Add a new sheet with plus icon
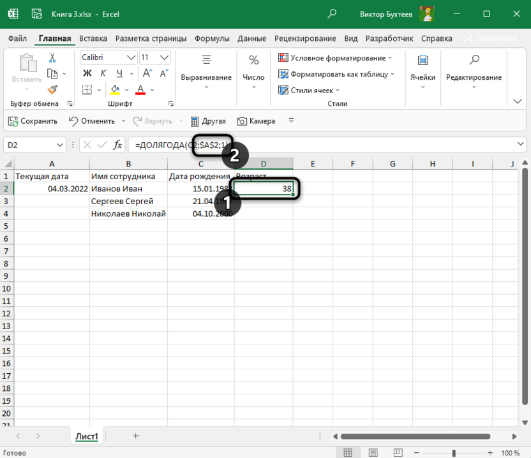This screenshot has height=458, width=531. [135, 436]
